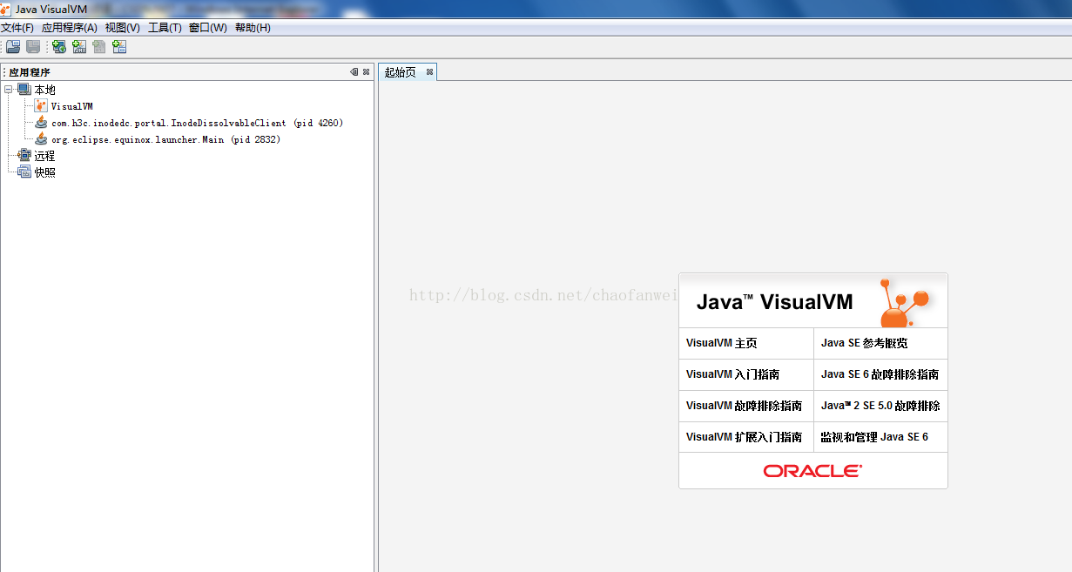Click the ORACLE logo on start page
1072x572 pixels.
813,471
